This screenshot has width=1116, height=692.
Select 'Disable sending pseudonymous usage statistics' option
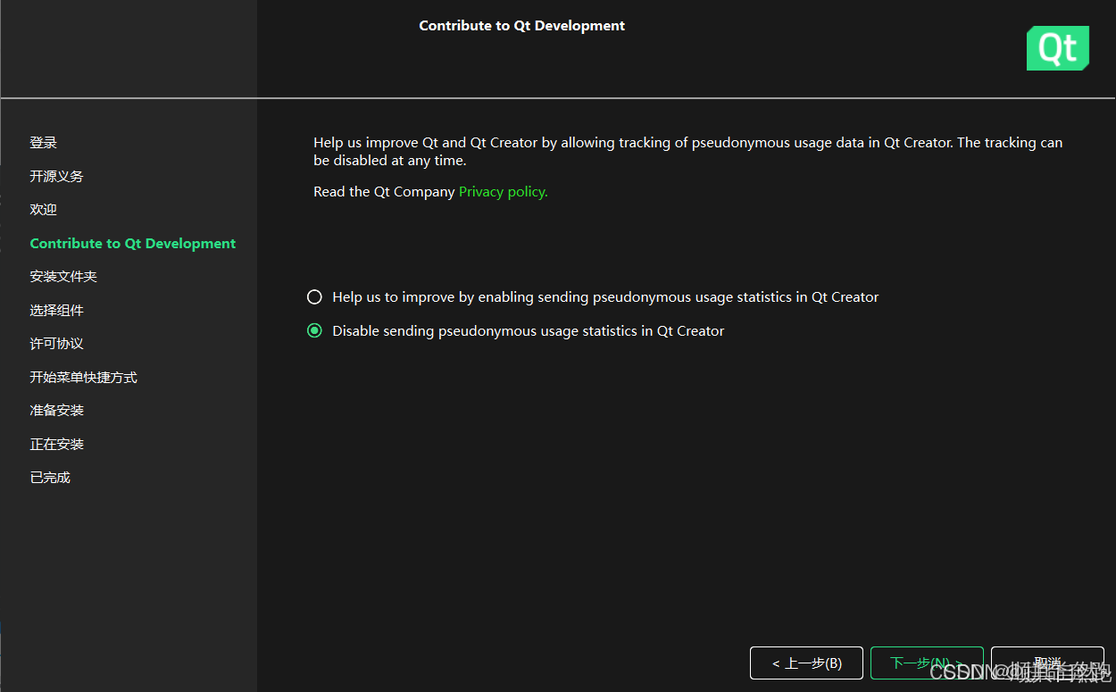click(314, 330)
